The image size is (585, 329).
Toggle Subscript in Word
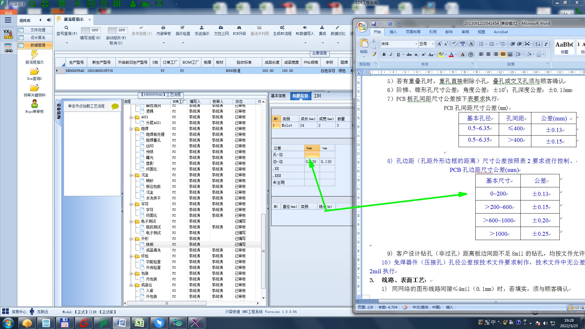tap(417, 55)
